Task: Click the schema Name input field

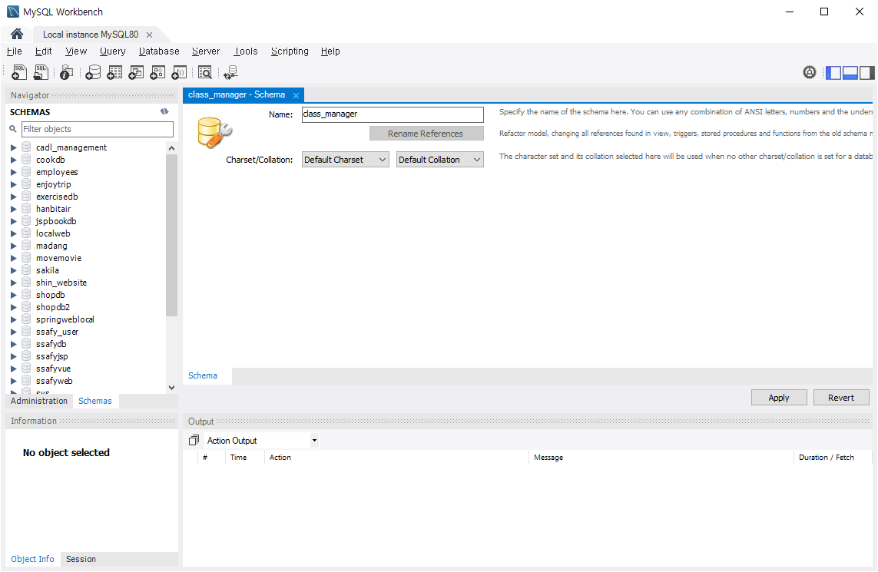Action: [x=393, y=114]
